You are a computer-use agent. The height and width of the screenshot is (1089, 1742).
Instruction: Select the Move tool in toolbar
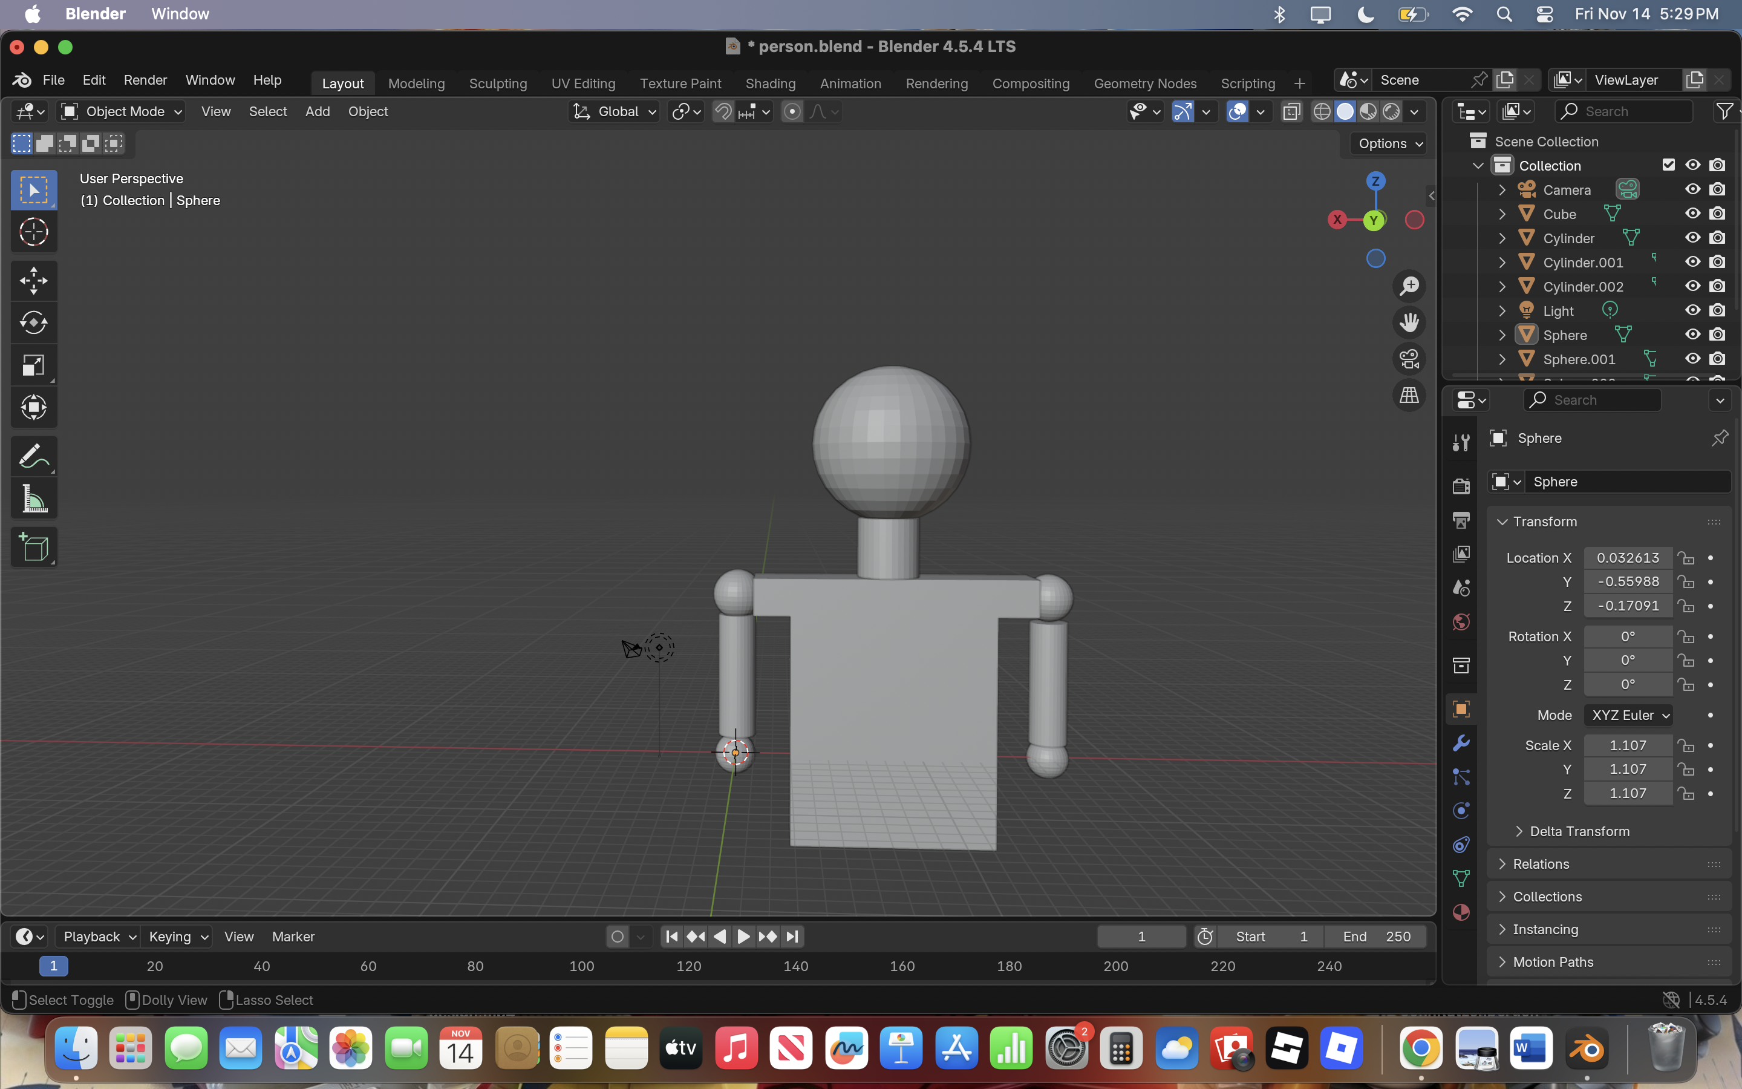click(x=33, y=280)
